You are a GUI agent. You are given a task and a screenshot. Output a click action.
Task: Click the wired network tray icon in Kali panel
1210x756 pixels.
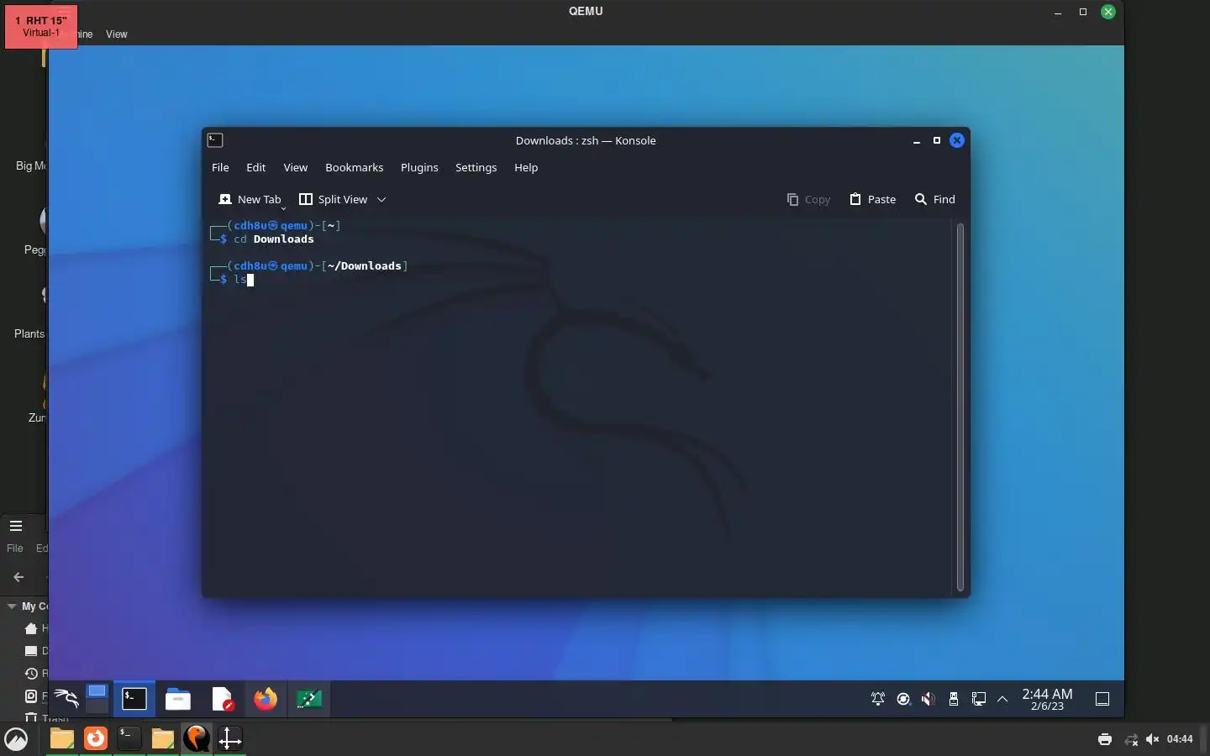tap(979, 699)
